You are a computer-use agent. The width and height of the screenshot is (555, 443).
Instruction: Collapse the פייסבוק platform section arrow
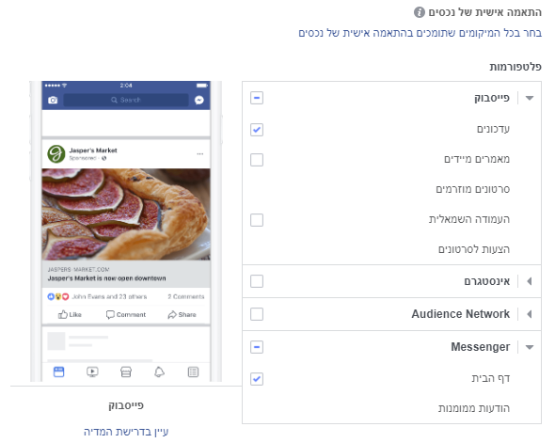530,98
